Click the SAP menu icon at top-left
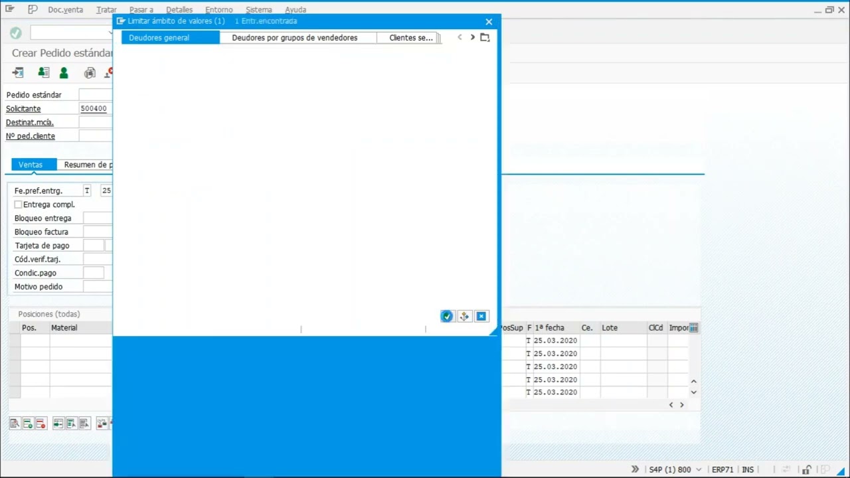 10,9
